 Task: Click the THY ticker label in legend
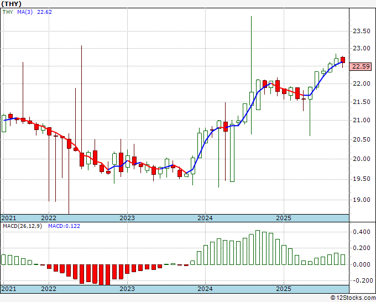point(8,12)
